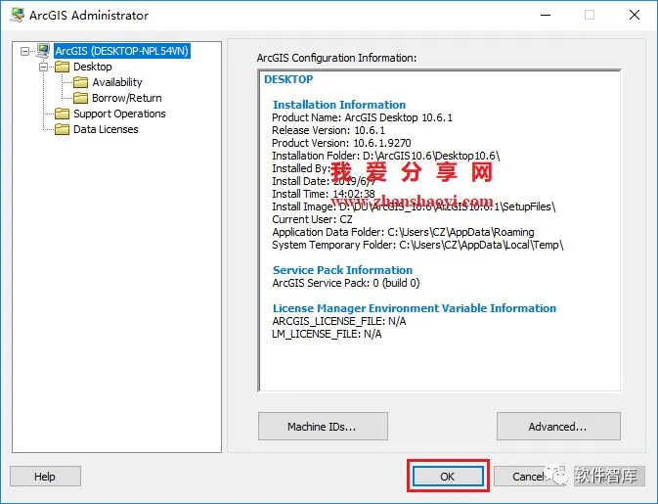658x504 pixels.
Task: Click the System Temporary Folder line
Action: [x=417, y=245]
